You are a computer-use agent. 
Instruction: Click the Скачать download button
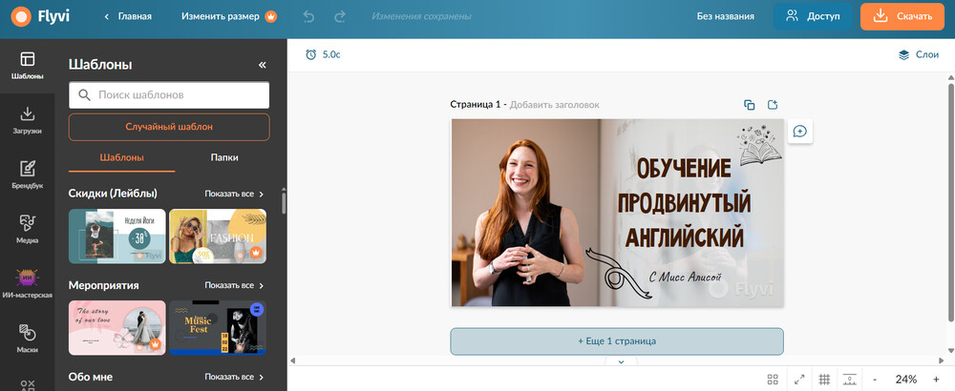tap(902, 16)
